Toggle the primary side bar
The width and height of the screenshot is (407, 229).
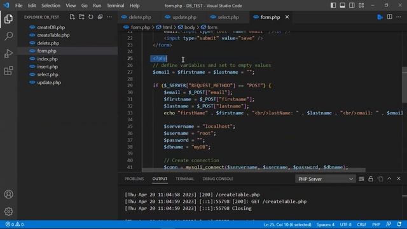pos(333,6)
